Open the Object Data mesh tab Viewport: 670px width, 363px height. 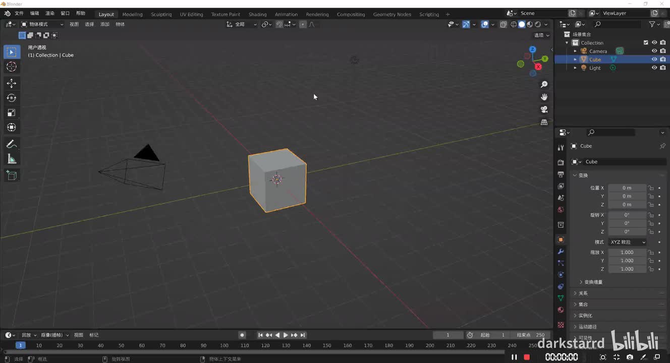[x=561, y=298]
